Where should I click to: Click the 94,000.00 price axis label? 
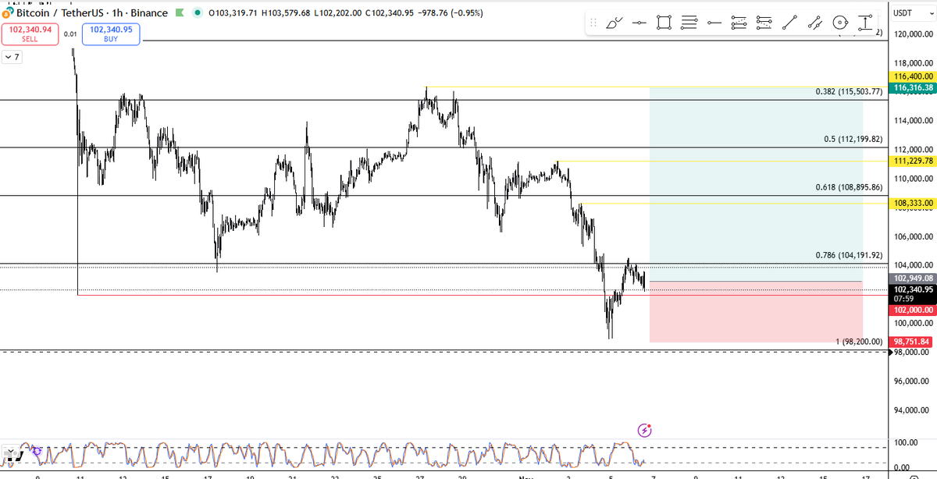pos(912,410)
